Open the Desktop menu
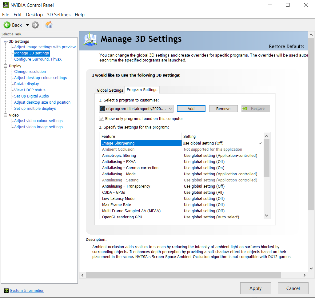This screenshot has height=298, width=315. coord(34,15)
